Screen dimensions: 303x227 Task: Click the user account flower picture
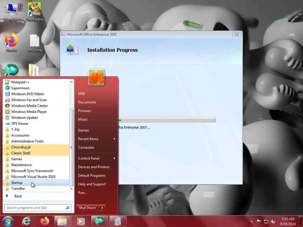click(x=96, y=77)
